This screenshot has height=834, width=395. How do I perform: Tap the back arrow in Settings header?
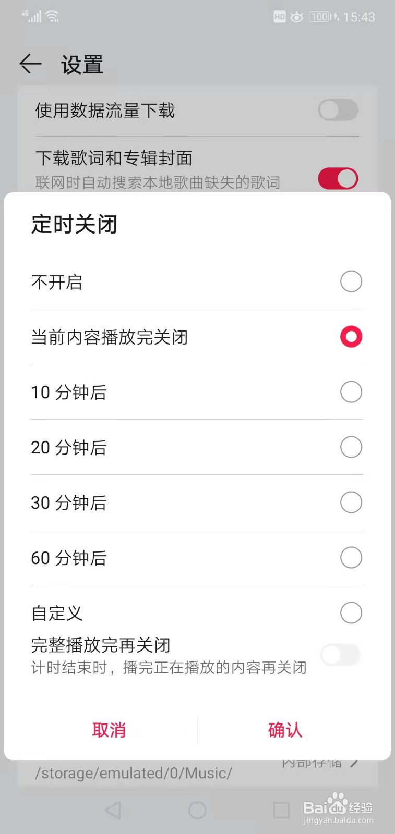click(30, 64)
